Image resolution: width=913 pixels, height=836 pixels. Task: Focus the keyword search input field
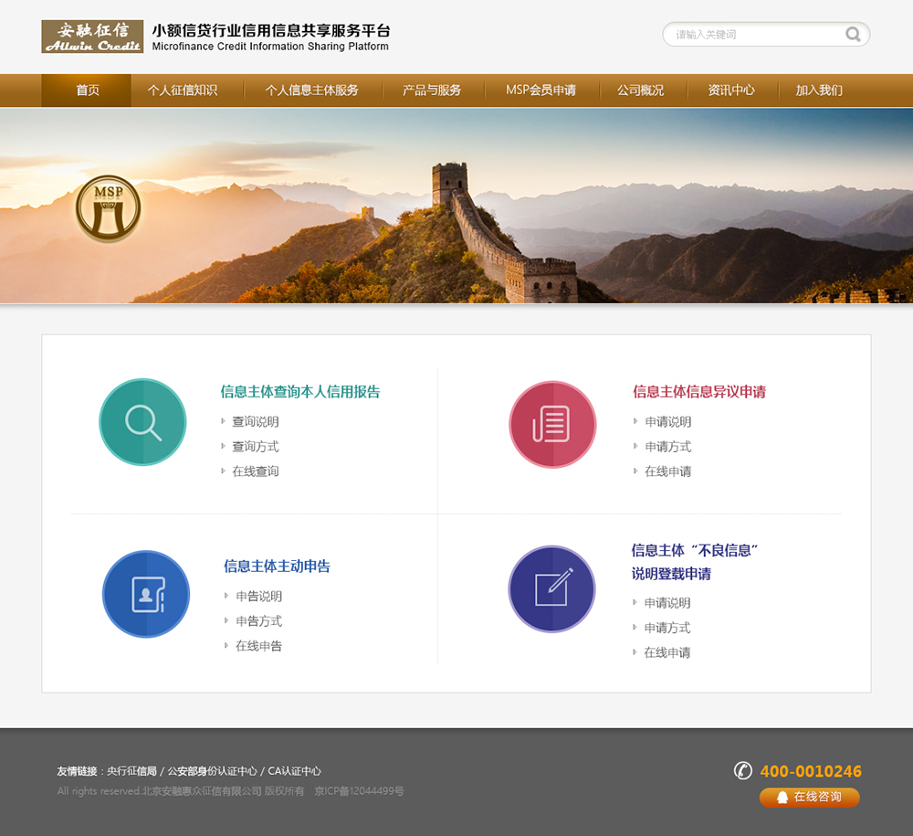753,35
